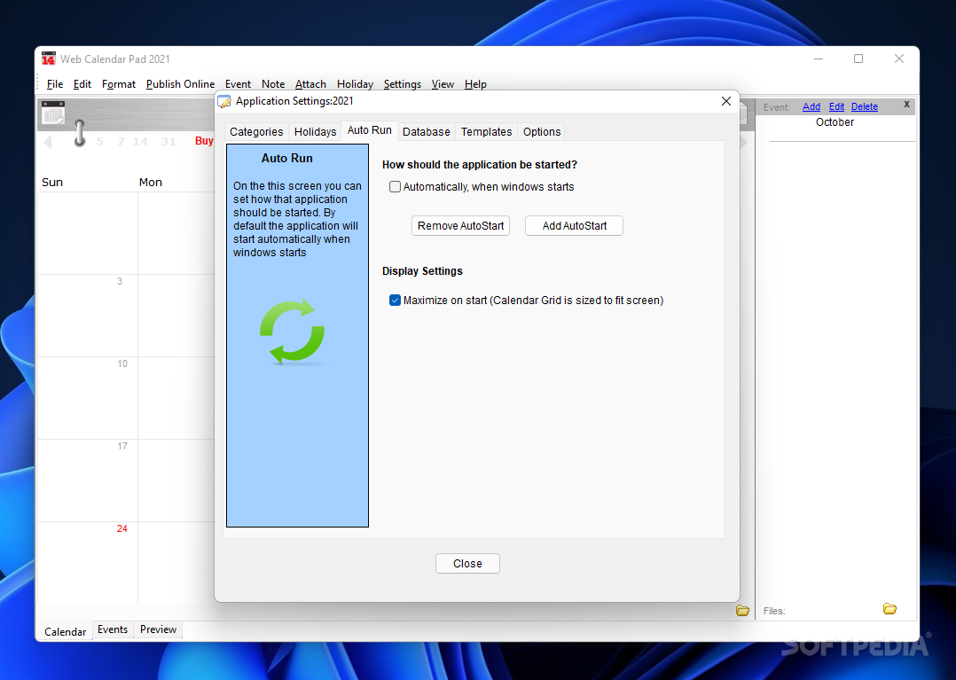Open the folder icon next to Files
Screen dimensions: 956x680
pos(889,608)
